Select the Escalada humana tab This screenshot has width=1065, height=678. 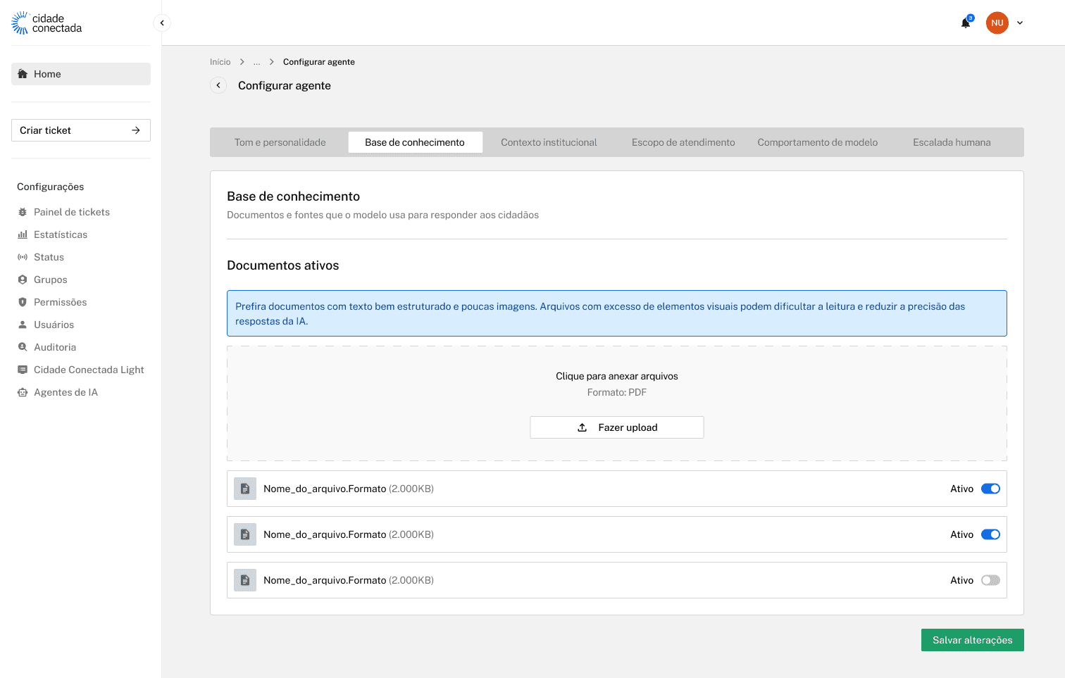click(952, 142)
